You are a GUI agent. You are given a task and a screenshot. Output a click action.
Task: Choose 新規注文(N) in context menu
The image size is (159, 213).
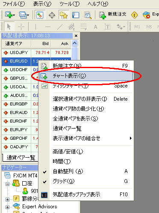tap(87, 66)
